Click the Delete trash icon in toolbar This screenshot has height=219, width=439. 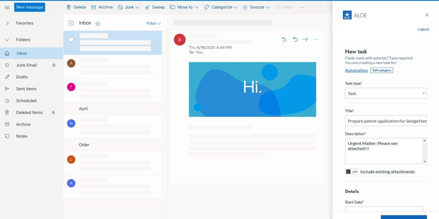[x=68, y=7]
